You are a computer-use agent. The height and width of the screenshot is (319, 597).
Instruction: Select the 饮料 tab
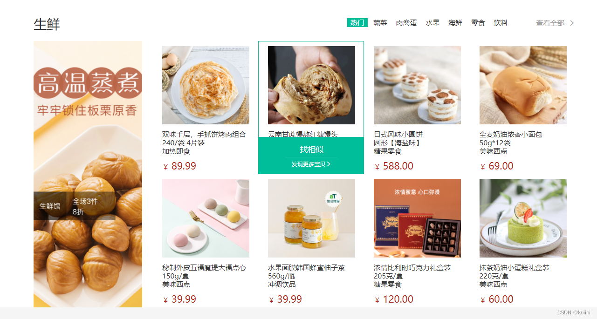[x=501, y=23]
